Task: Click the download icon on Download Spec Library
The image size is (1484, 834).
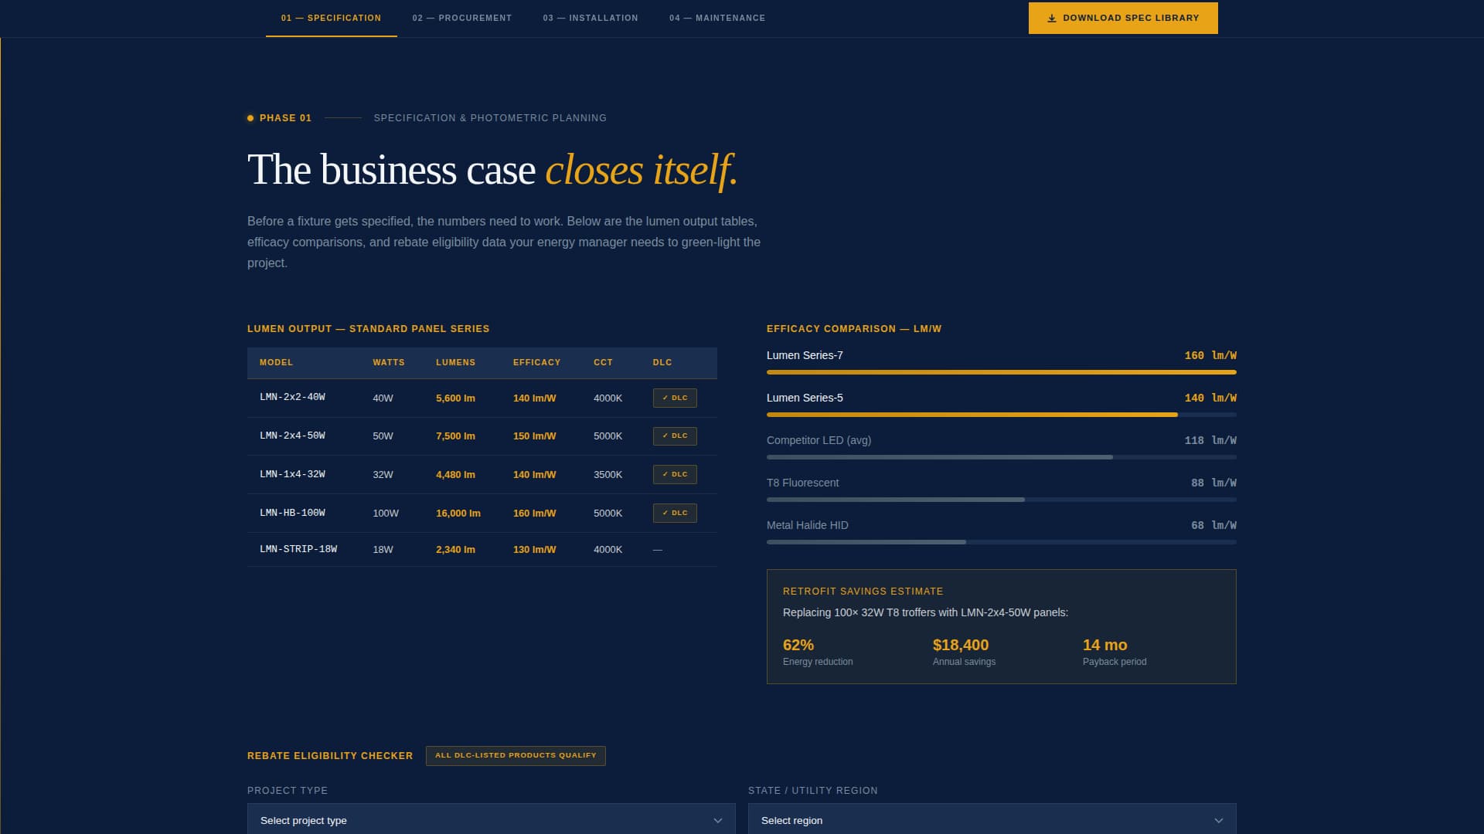Action: tap(1051, 18)
